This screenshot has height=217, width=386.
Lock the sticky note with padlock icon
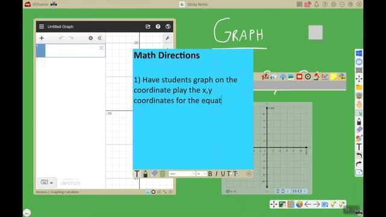(145, 174)
